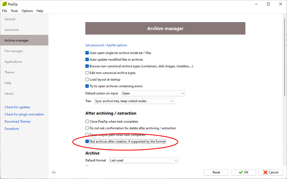Click the move cross icon at bottom left

[54, 172]
